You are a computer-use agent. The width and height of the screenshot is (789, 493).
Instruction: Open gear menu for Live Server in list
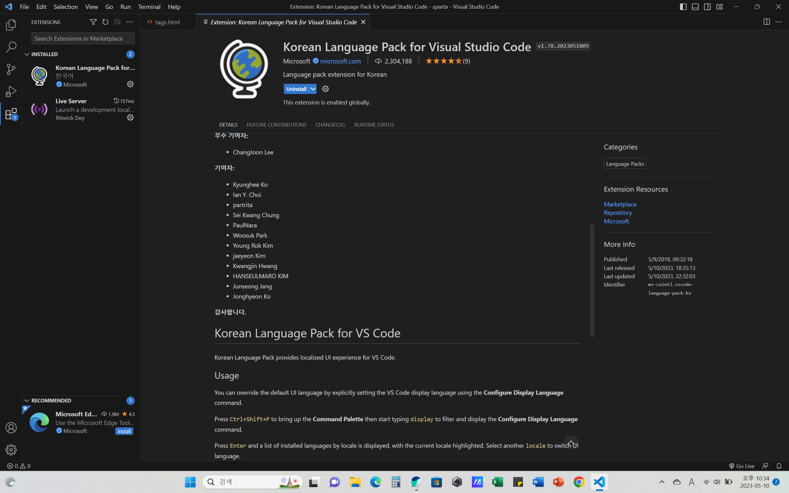[130, 117]
